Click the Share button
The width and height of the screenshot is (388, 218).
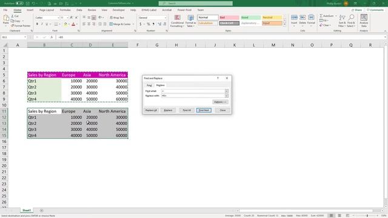click(356, 10)
